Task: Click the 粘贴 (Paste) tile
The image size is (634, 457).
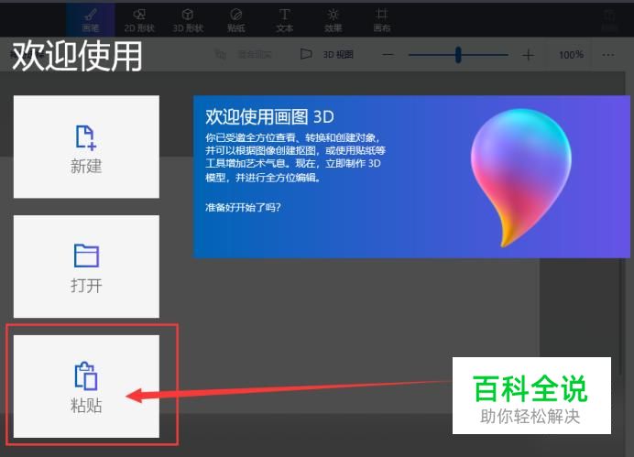Action: (x=86, y=386)
